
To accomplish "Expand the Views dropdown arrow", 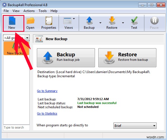I will (74, 19).
